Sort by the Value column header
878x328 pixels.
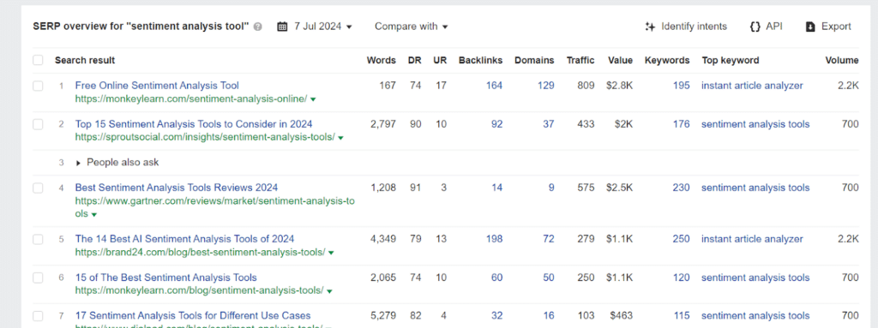point(621,61)
